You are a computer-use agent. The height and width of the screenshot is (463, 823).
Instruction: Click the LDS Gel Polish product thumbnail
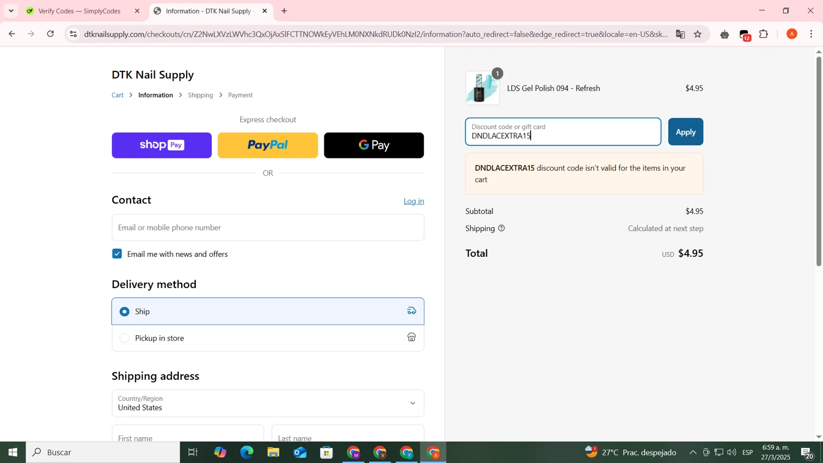pos(482,88)
